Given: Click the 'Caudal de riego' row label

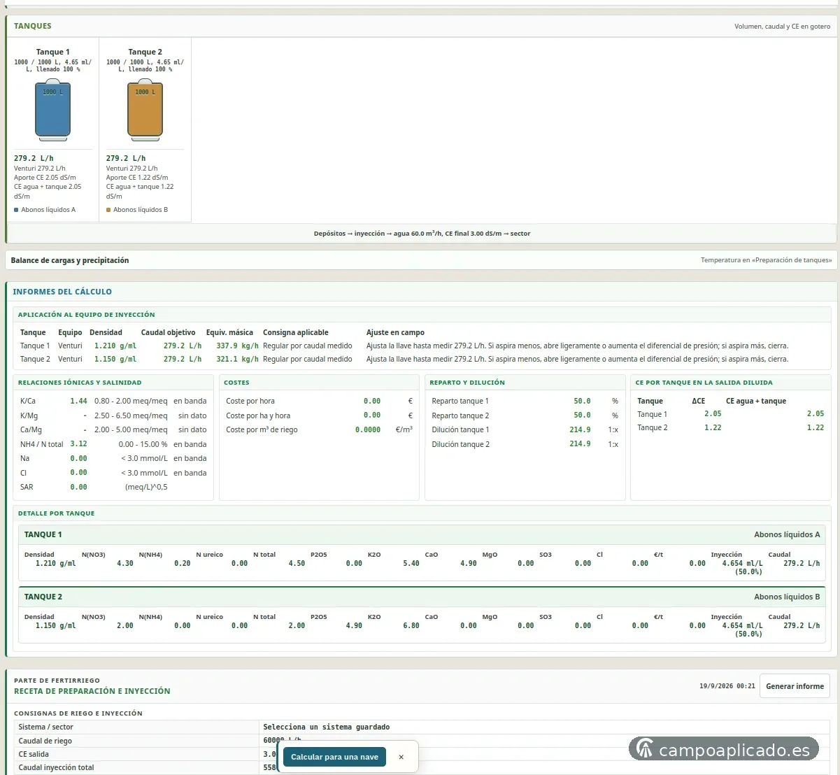Looking at the screenshot, I should (45, 741).
